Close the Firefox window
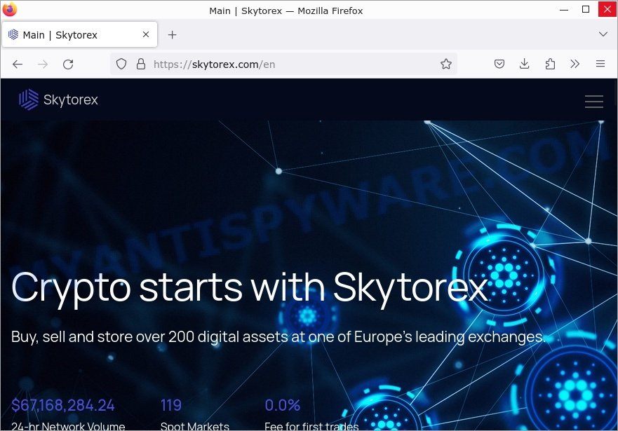 point(607,9)
